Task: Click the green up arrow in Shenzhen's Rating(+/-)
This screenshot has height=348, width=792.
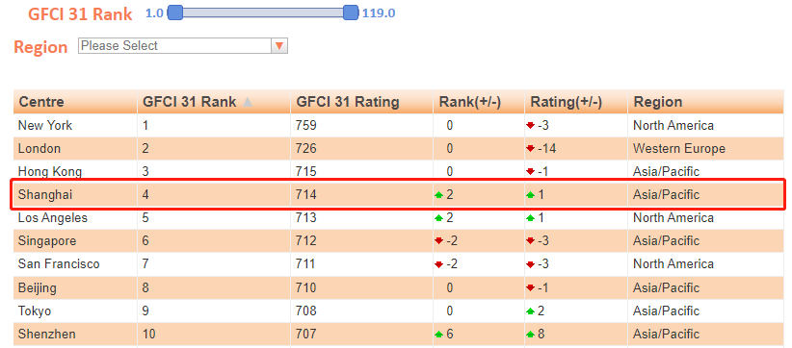Action: coord(530,335)
